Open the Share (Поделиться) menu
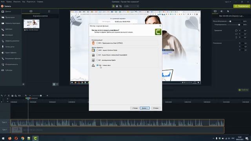This screenshot has width=251, height=141. point(31,2)
